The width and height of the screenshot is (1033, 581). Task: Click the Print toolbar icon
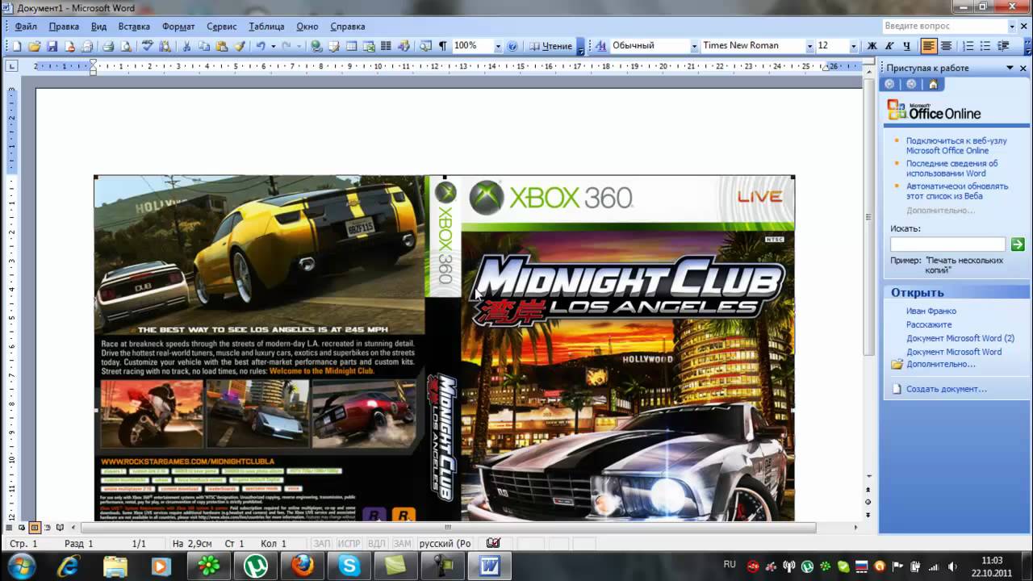coord(108,46)
